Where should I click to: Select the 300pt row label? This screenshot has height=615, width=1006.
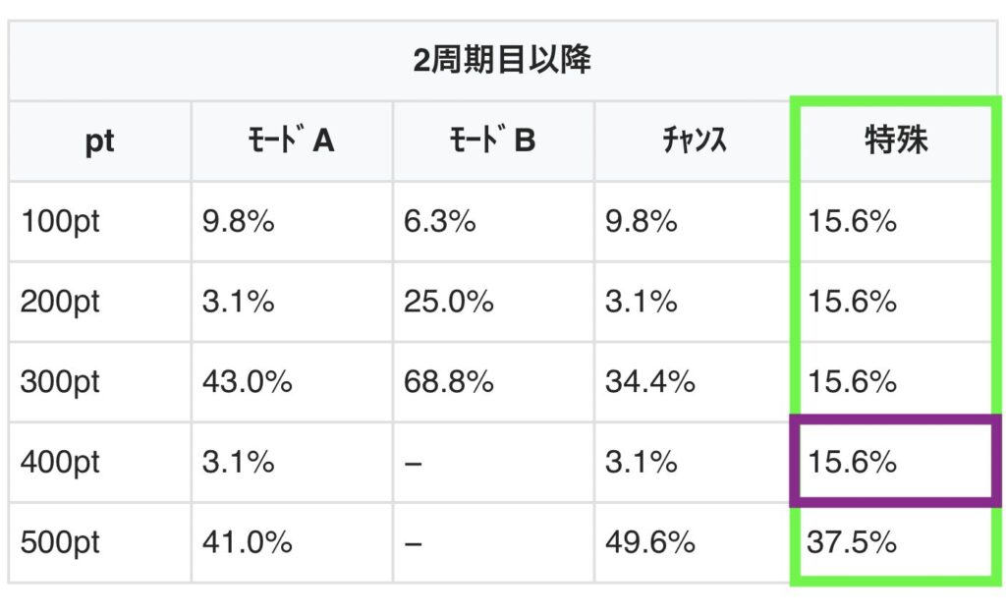[60, 381]
